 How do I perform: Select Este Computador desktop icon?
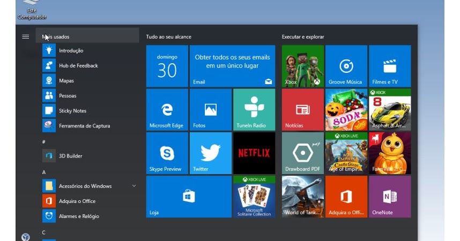coord(32,10)
